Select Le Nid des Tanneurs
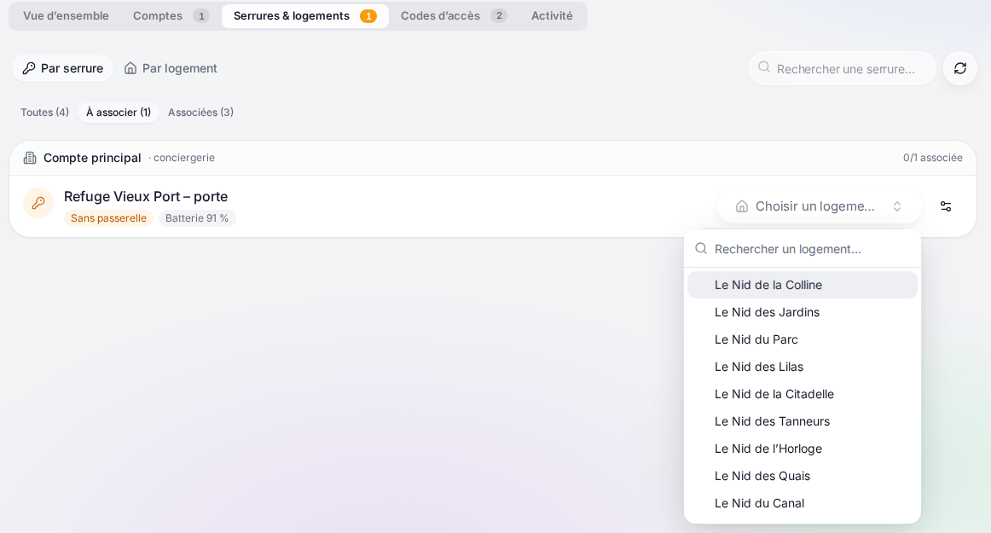Image resolution: width=991 pixels, height=533 pixels. [x=802, y=421]
